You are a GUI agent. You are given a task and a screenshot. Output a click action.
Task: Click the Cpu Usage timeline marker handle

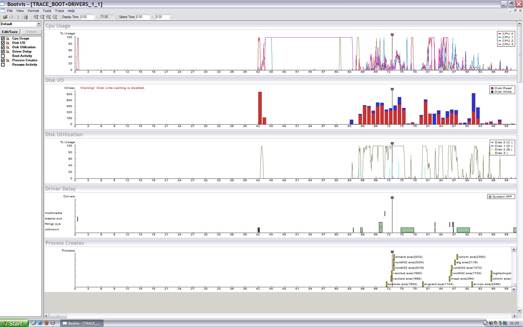point(392,35)
